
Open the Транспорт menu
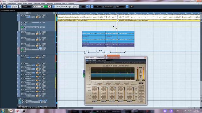point(50,3)
